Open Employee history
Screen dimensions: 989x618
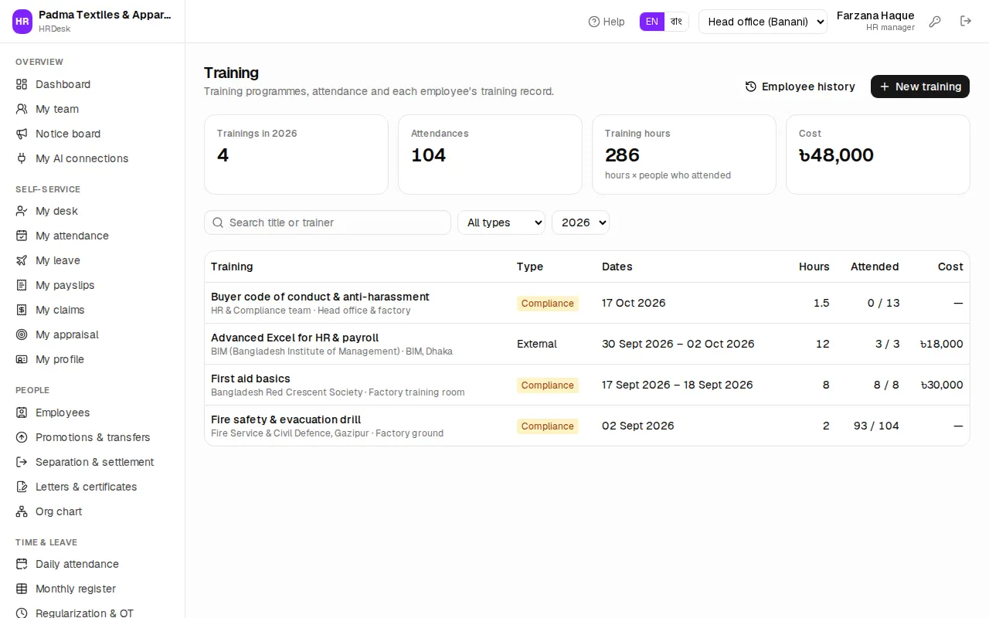coord(800,87)
